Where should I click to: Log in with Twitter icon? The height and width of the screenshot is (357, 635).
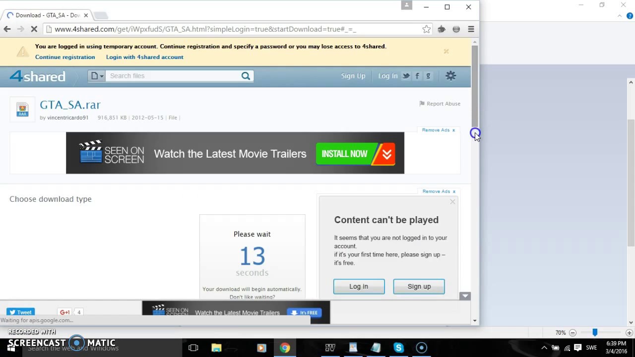pyautogui.click(x=406, y=76)
